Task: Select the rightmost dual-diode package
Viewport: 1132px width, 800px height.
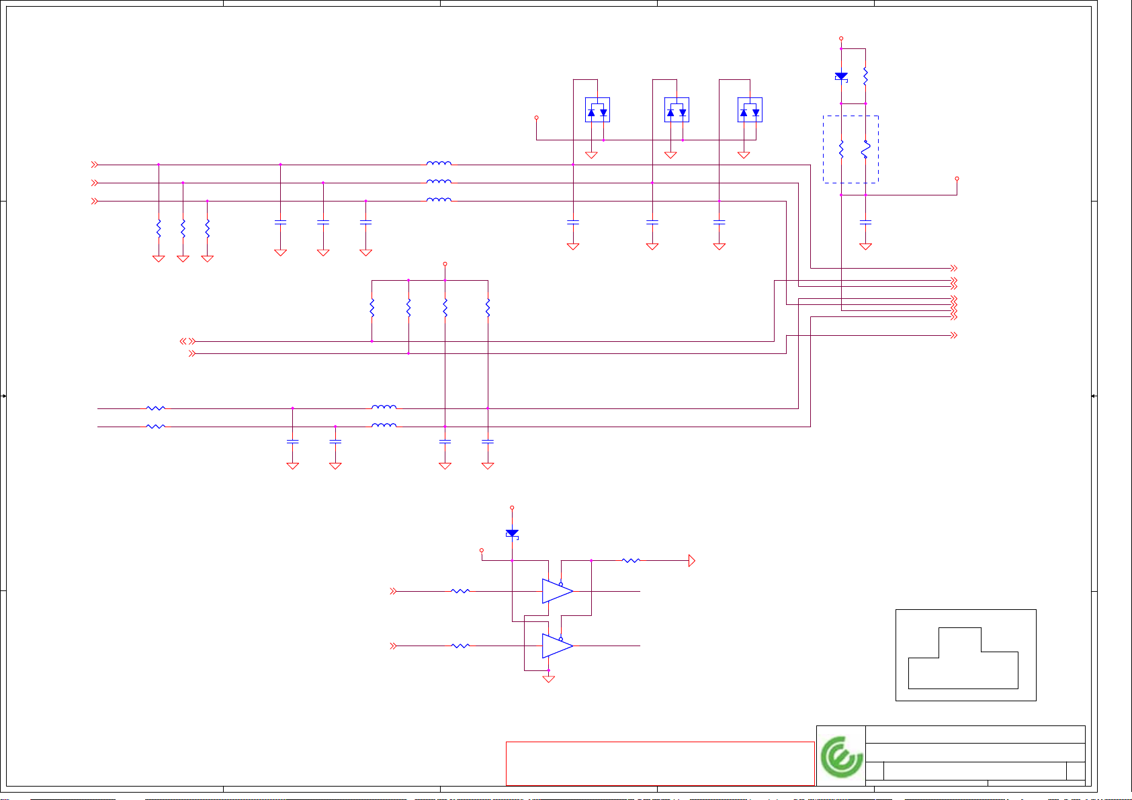Action: coord(750,110)
